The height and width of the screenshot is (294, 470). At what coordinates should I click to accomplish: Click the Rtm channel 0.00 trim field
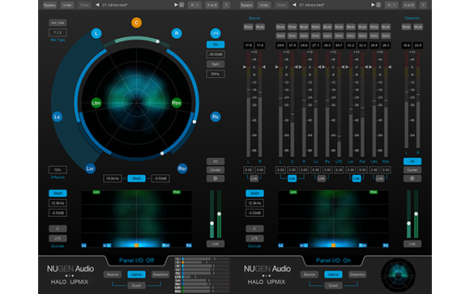[386, 170]
